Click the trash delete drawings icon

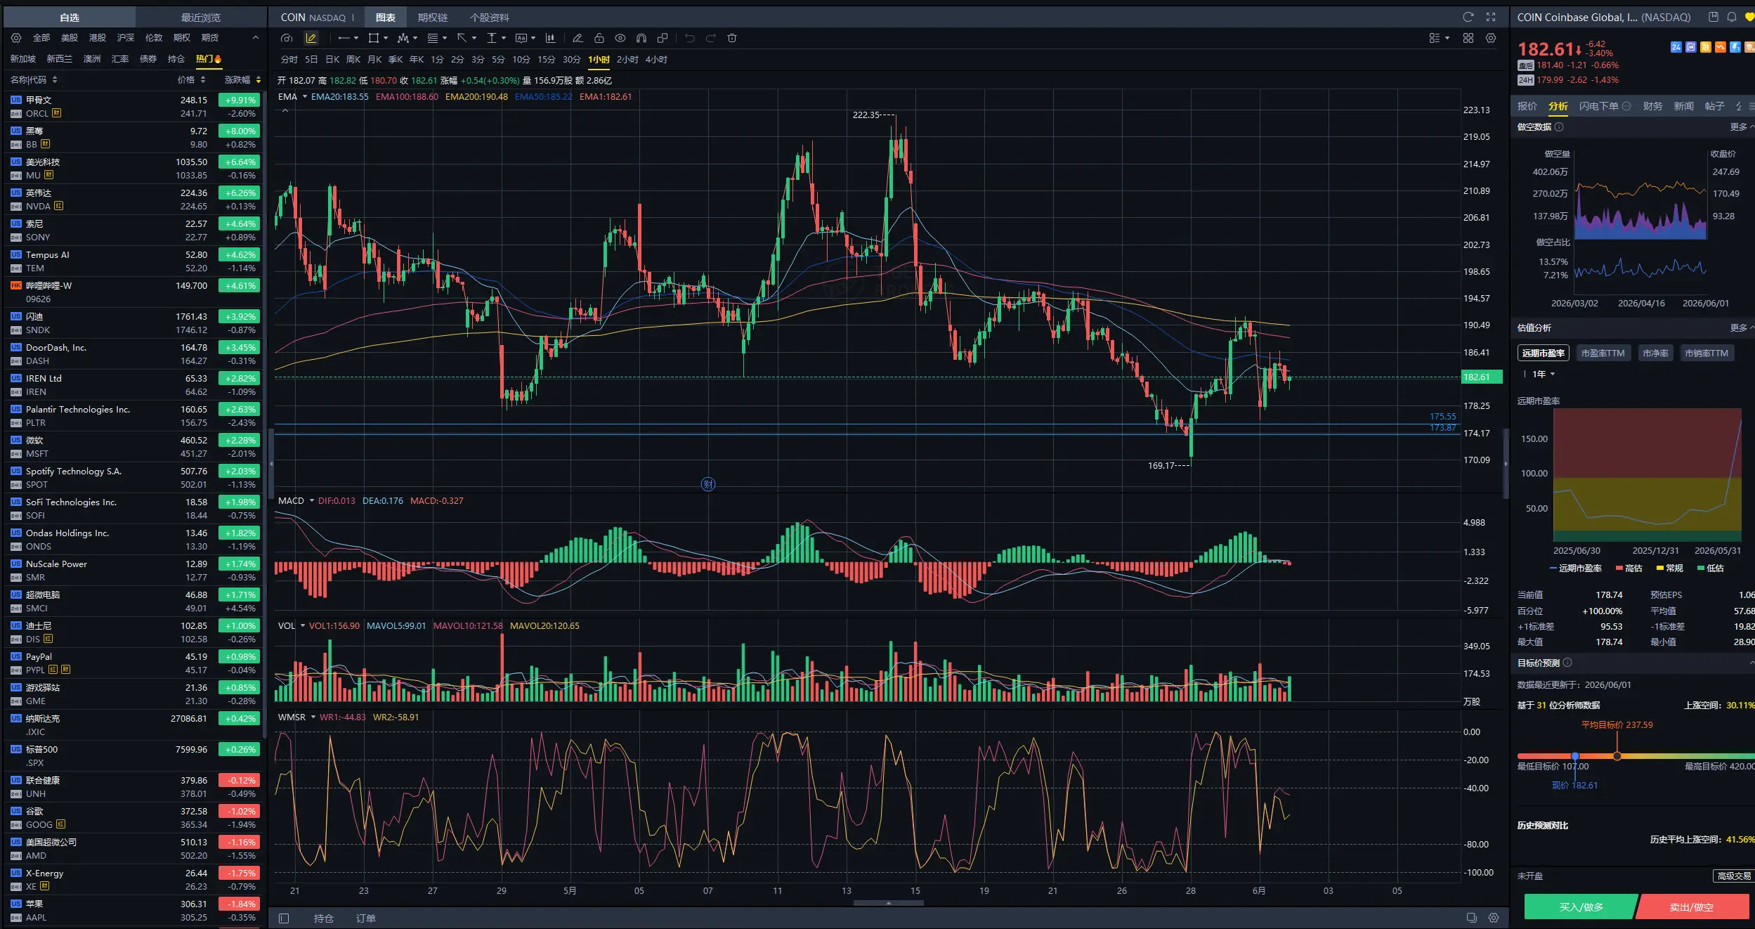click(x=732, y=38)
